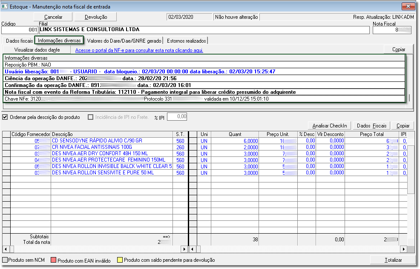This screenshot has height=269, width=420.
Task: Open the NF-e portal link
Action: (x=139, y=50)
